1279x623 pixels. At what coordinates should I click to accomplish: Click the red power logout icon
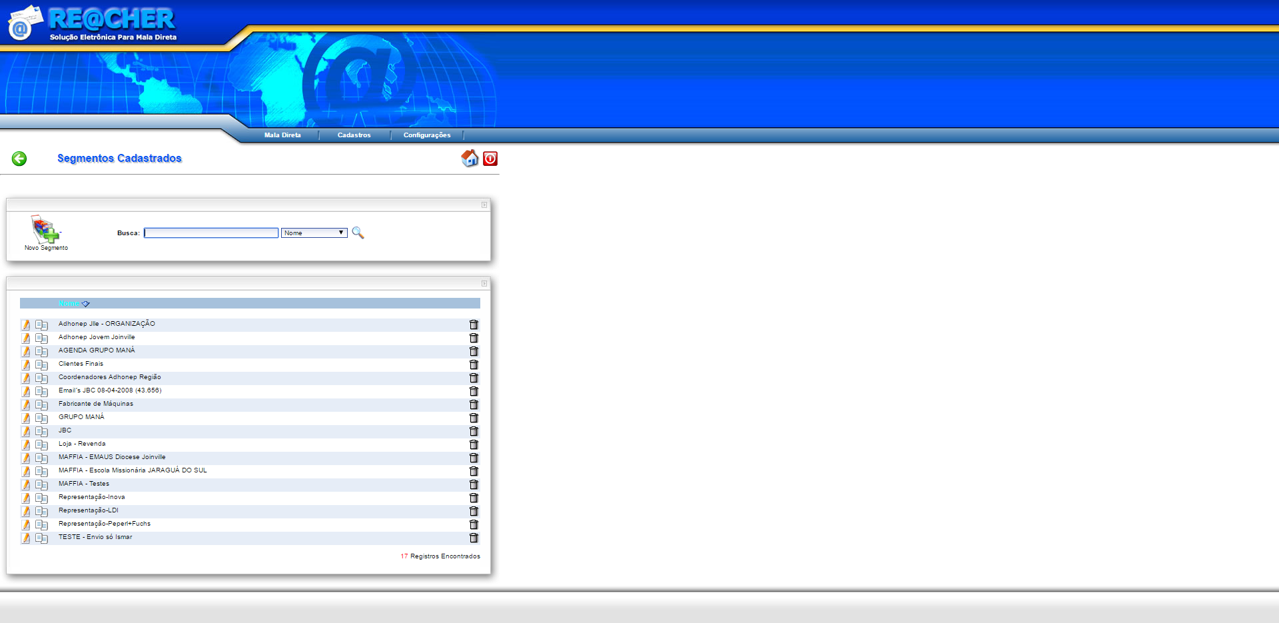[x=490, y=159]
